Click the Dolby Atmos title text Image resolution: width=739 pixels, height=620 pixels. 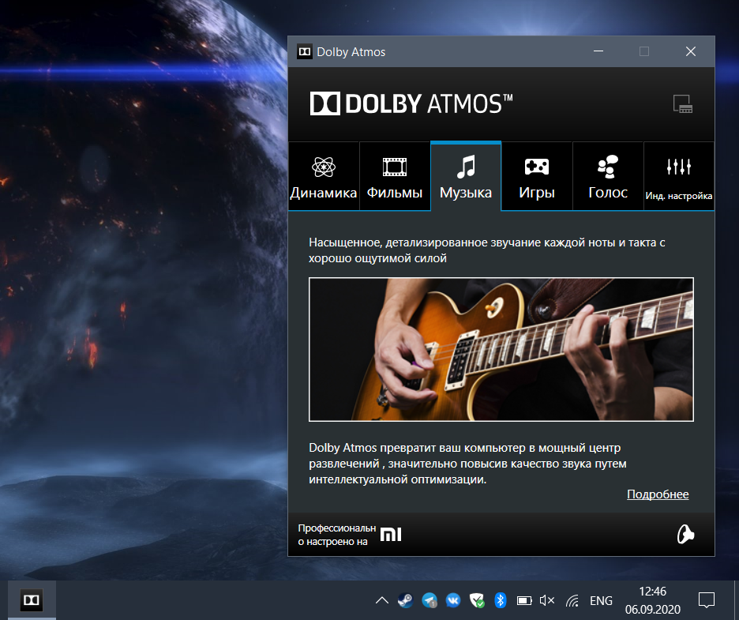(x=351, y=52)
